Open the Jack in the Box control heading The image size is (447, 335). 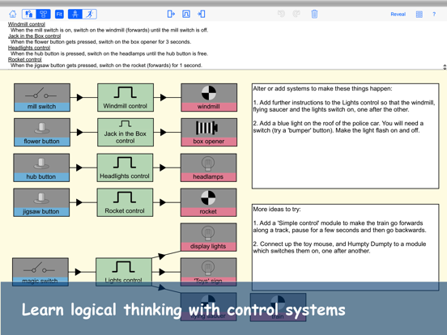[35, 36]
